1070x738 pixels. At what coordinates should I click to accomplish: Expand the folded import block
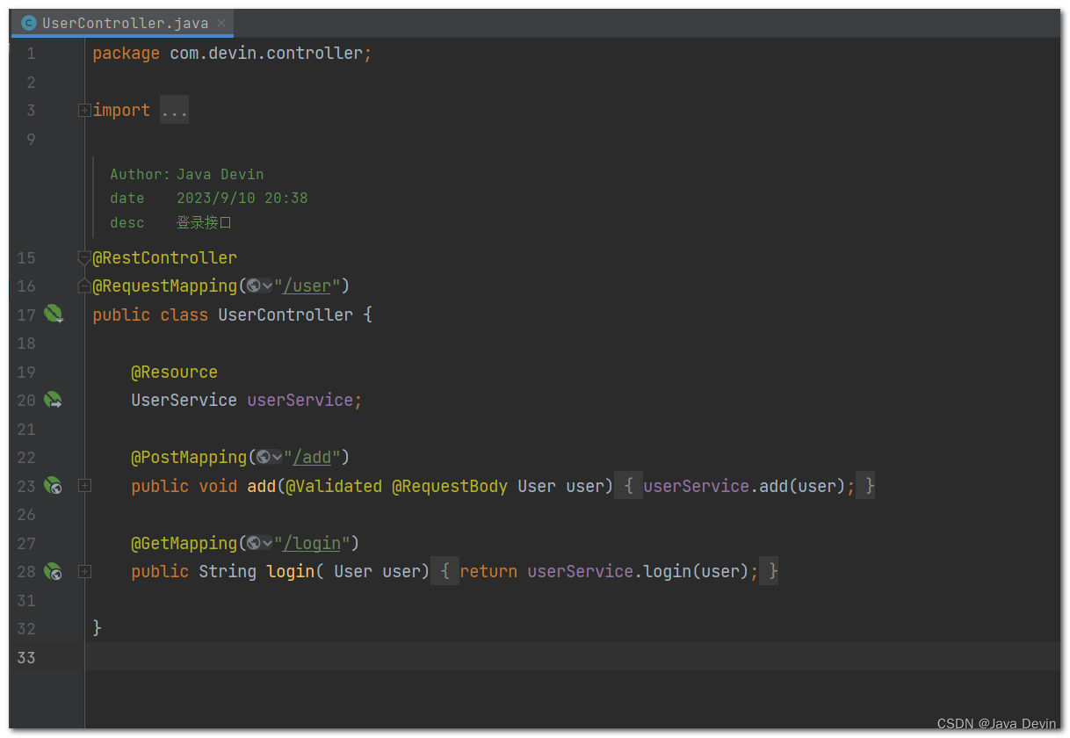(84, 111)
